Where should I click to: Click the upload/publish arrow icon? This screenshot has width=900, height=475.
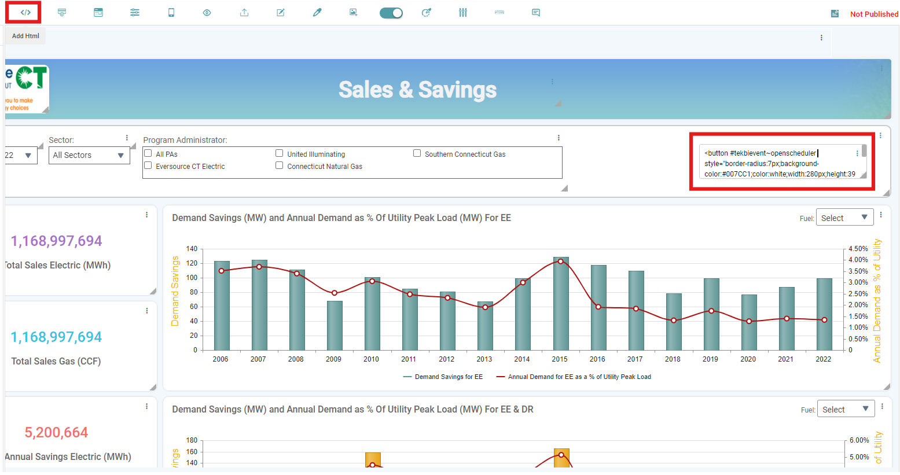244,13
